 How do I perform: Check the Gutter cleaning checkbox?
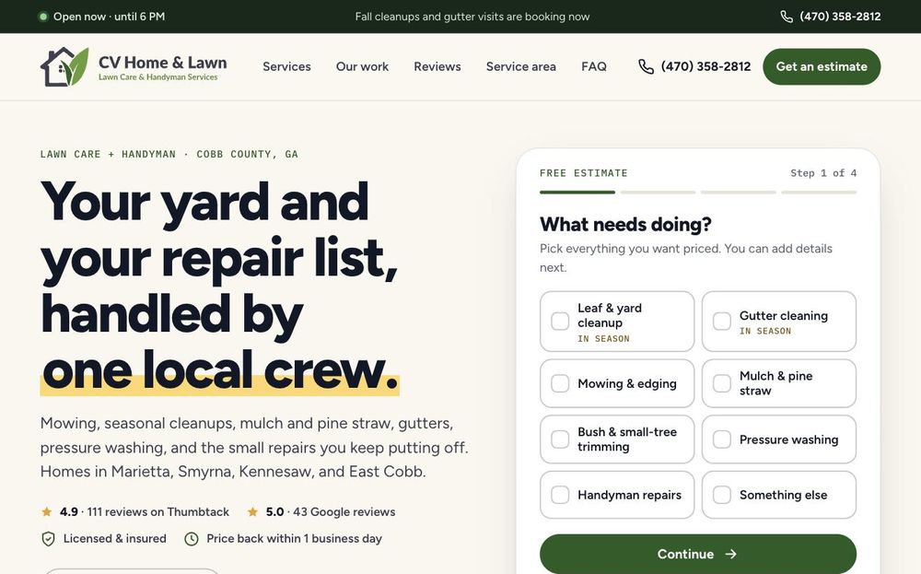click(722, 322)
